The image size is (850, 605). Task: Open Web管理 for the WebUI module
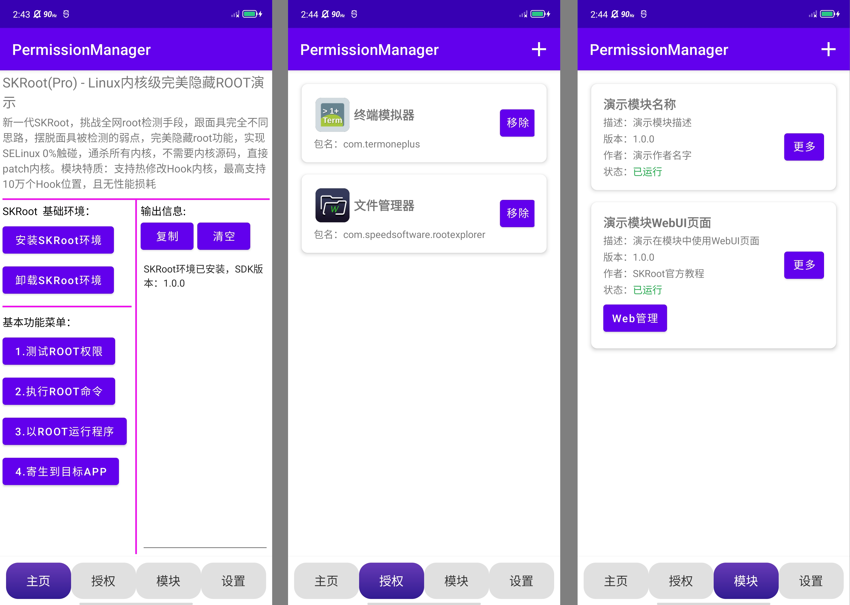[x=635, y=318]
